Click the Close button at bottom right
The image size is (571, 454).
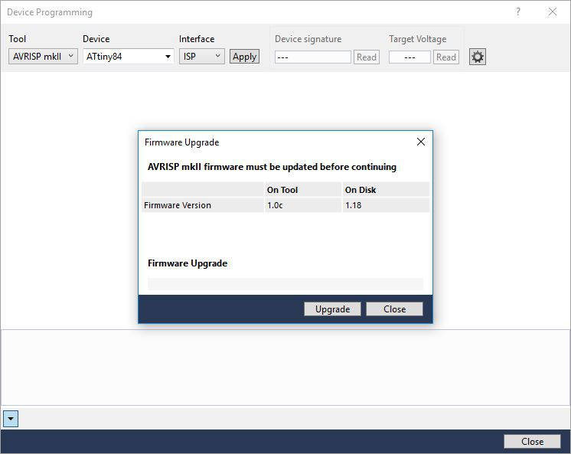532,441
